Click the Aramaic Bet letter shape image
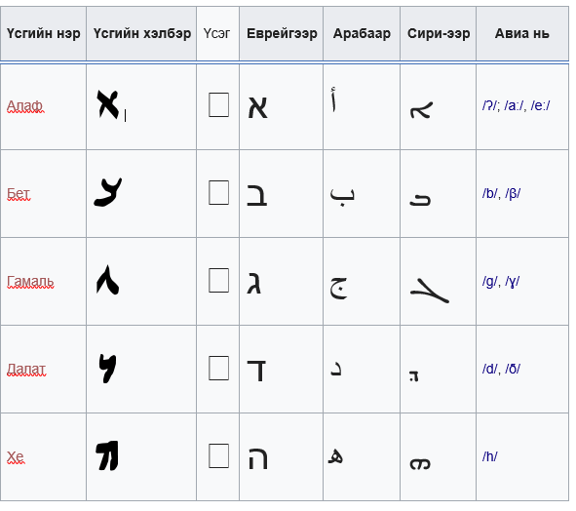This screenshot has width=576, height=511. [x=108, y=192]
